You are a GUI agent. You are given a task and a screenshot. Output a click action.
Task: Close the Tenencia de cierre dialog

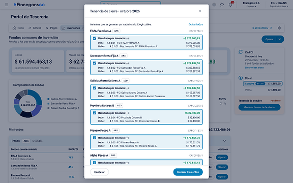200,11
